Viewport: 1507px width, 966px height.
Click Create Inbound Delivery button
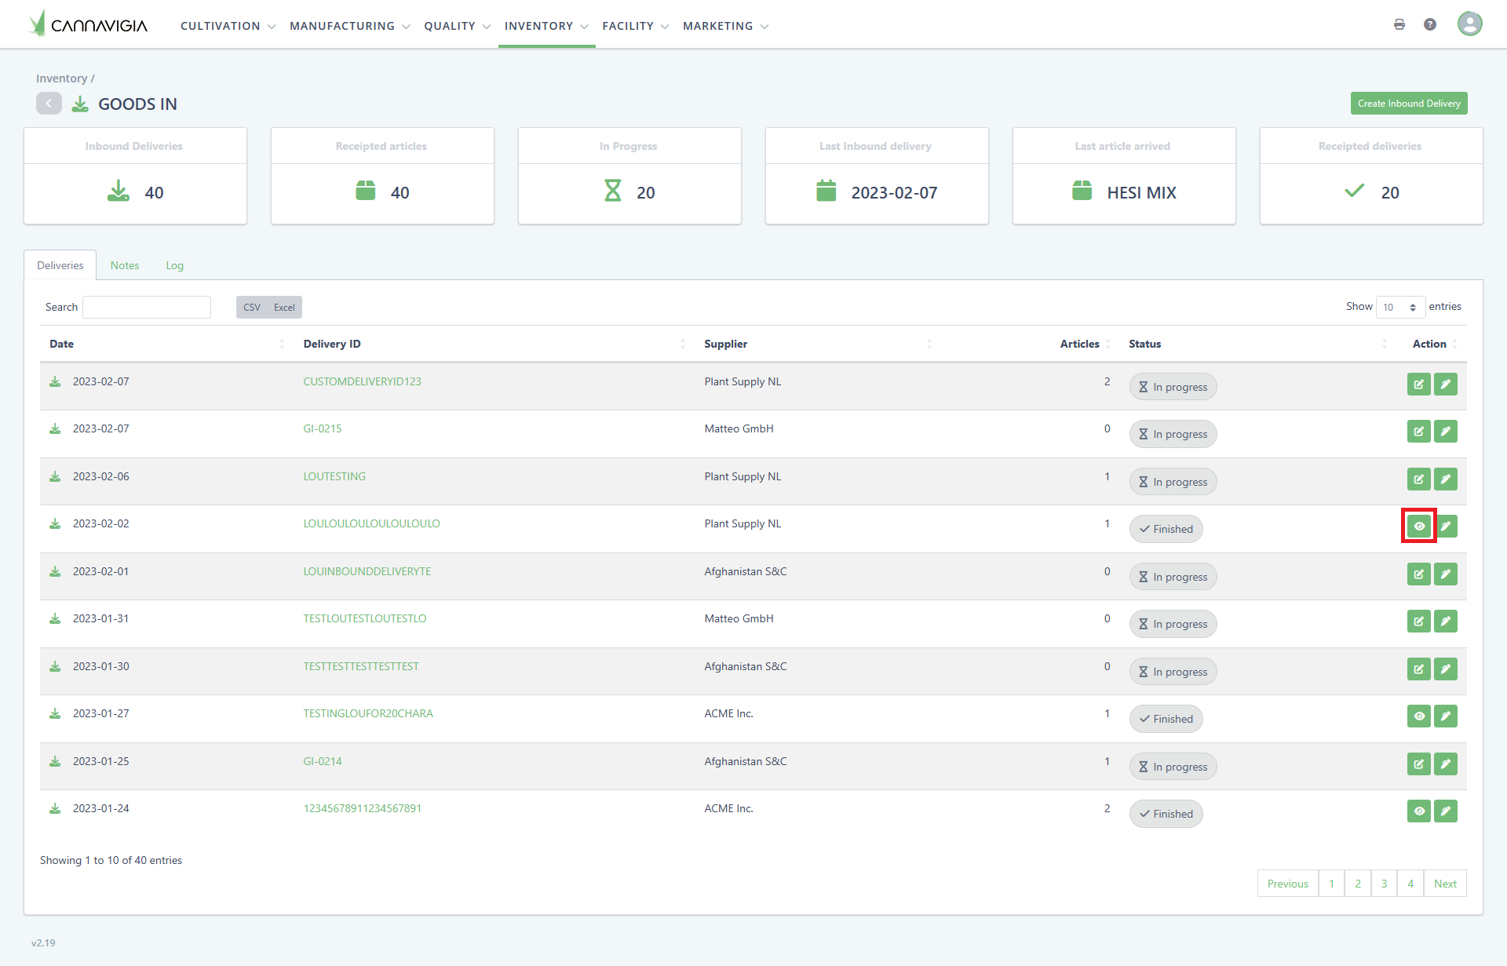[x=1408, y=104]
